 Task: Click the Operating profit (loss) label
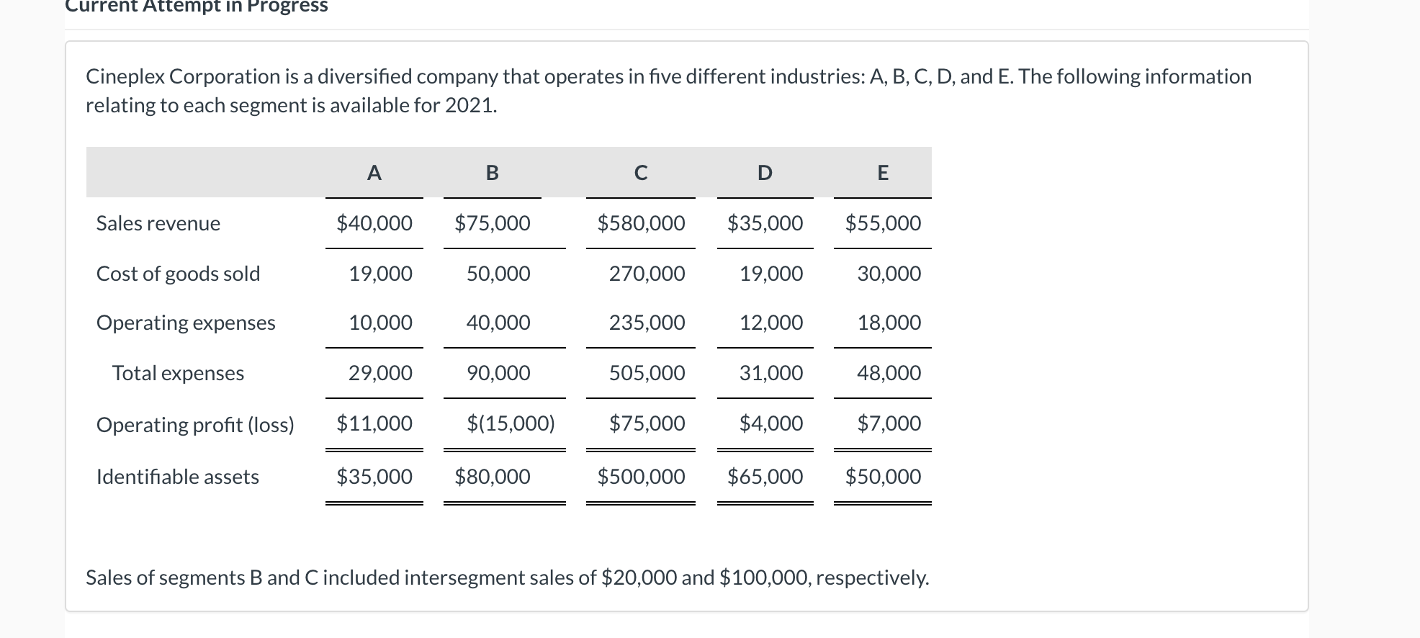195,425
